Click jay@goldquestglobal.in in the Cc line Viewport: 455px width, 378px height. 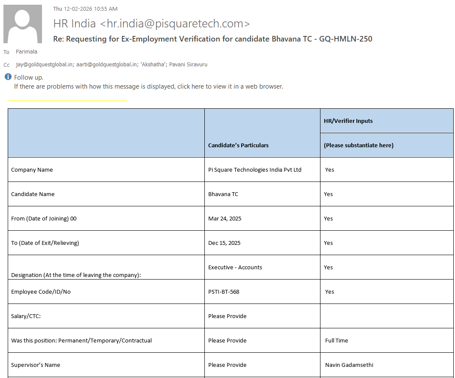pos(44,65)
